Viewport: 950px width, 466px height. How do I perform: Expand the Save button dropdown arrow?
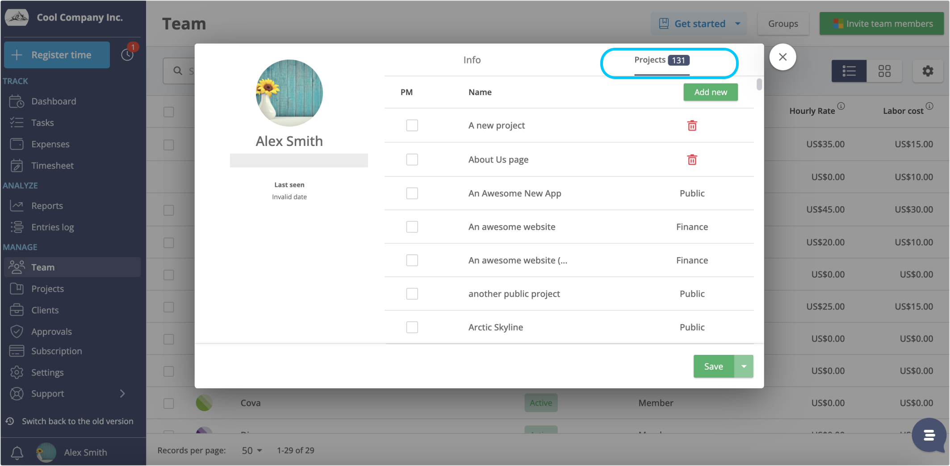pos(744,366)
